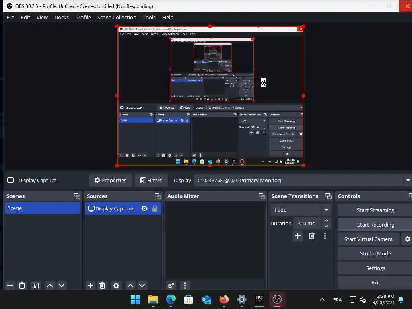Click Exit in Controls dock
The image size is (412, 309).
pos(375,282)
